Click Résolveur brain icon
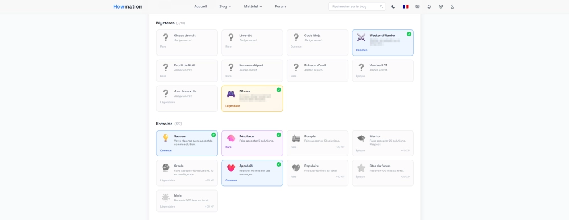 click(x=231, y=138)
